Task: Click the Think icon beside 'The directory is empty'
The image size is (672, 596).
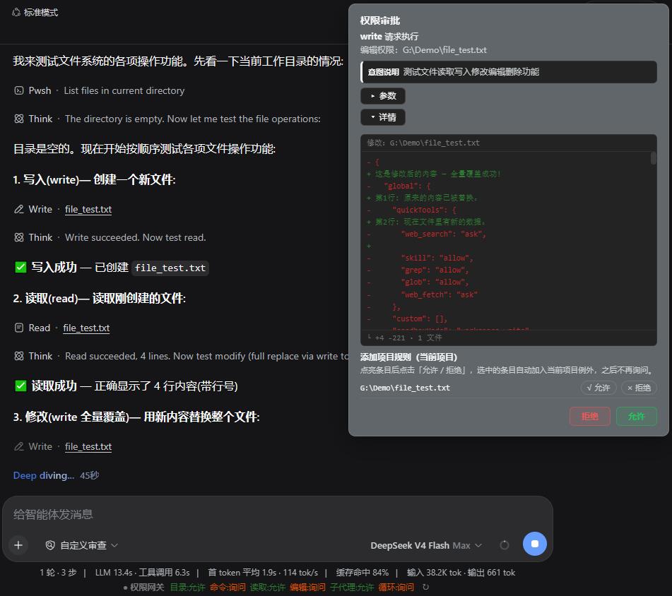Action: coord(19,119)
